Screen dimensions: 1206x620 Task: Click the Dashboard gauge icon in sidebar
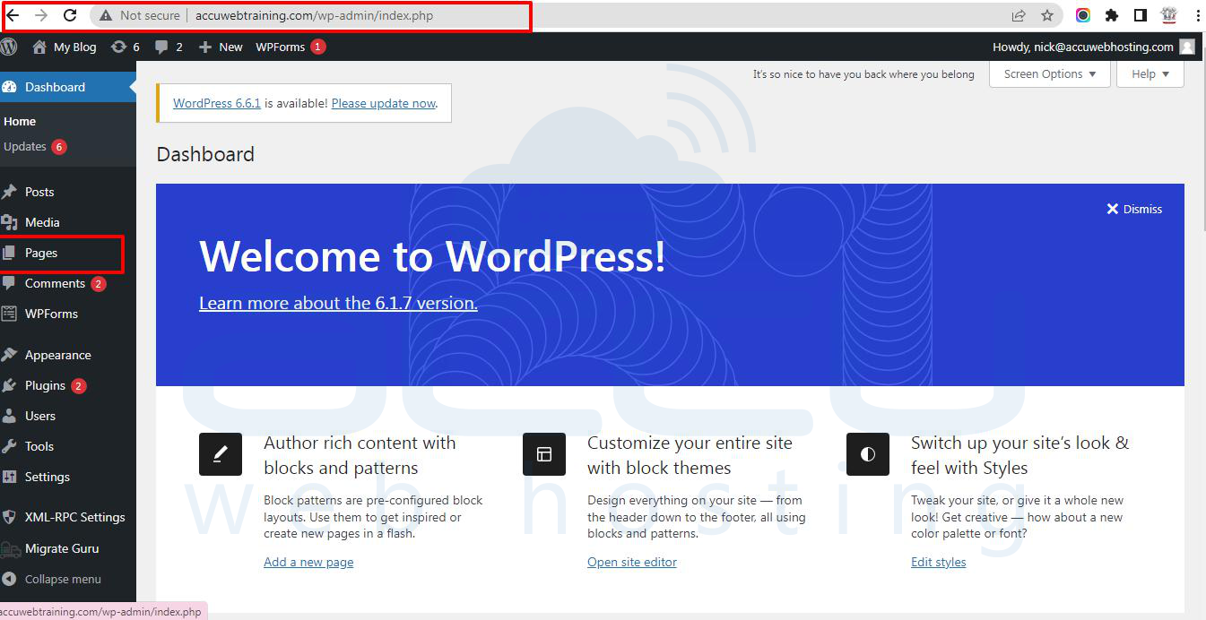[9, 87]
